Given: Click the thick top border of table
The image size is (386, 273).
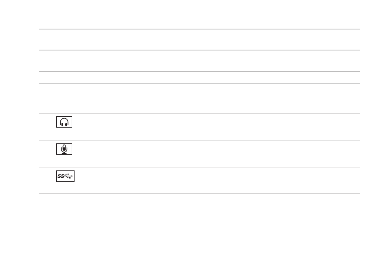Looking at the screenshot, I should click(200, 29).
